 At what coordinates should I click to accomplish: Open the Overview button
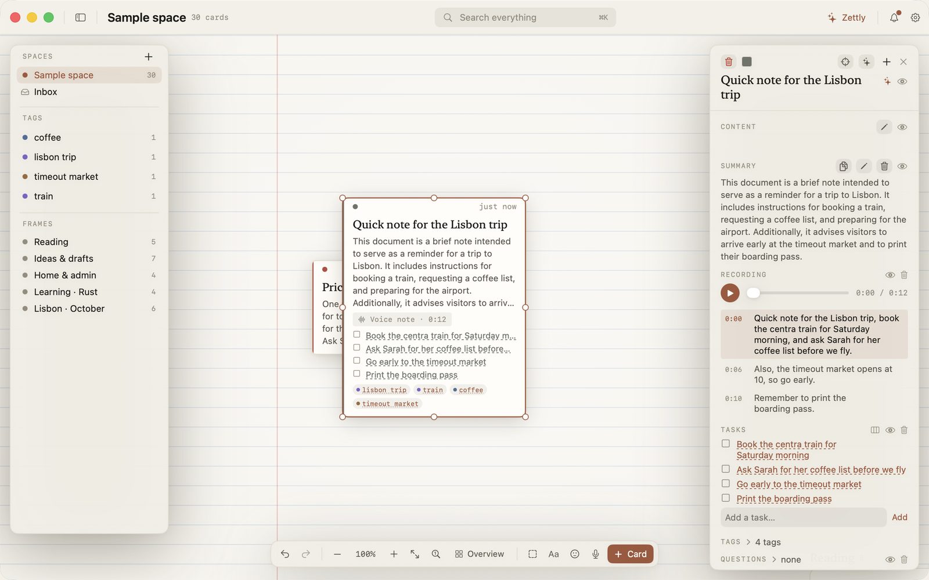tap(480, 554)
